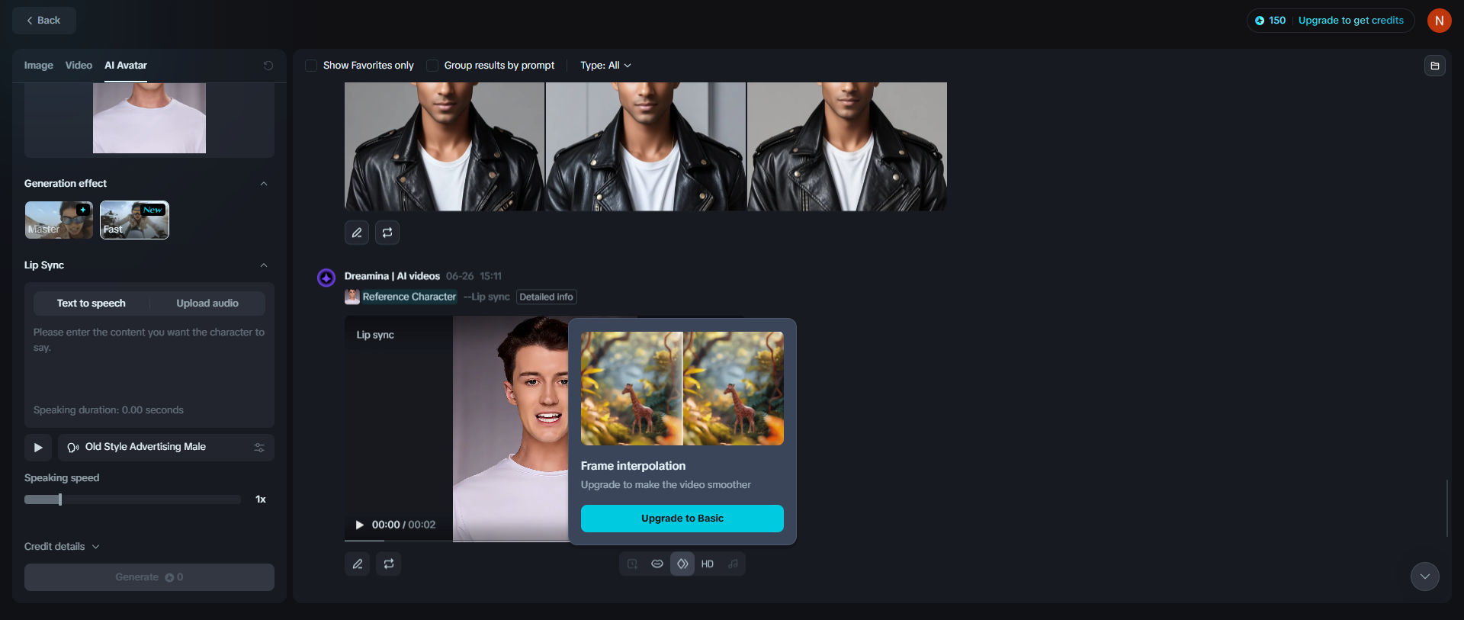Click the frame interpolation giraffe preview image
The image size is (1464, 620).
tap(682, 388)
